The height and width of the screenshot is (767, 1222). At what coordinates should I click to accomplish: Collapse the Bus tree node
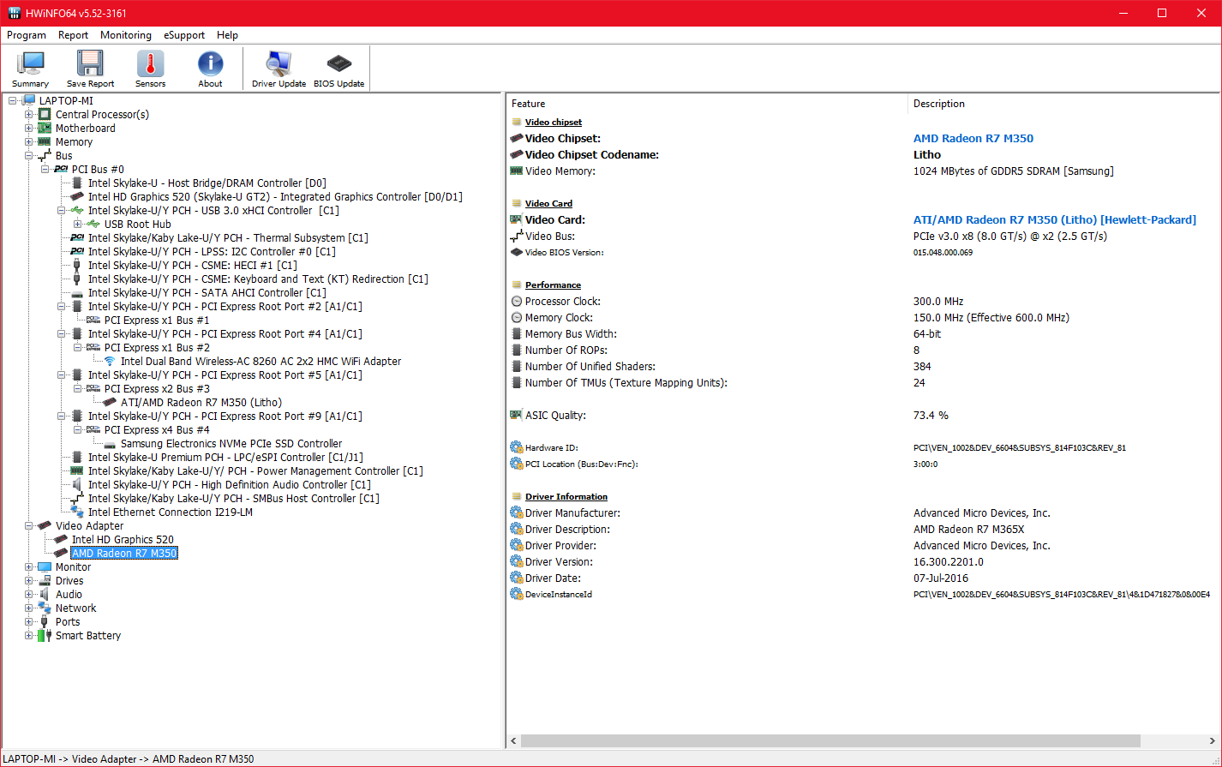click(29, 155)
